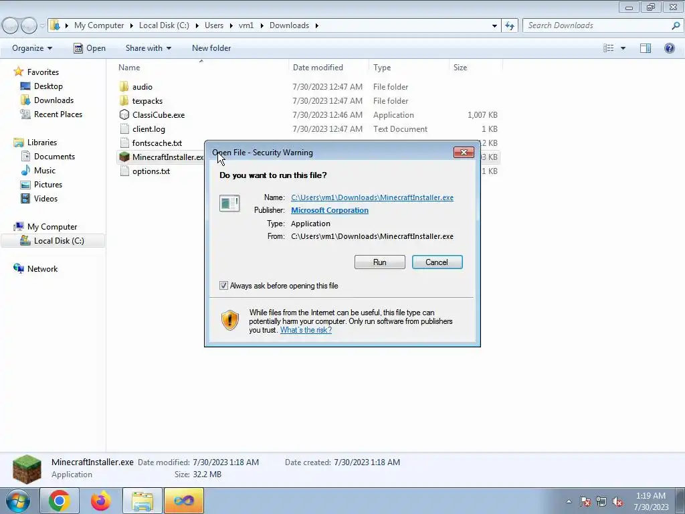
Task: Select the ClassiCube.exe cube icon
Action: point(124,114)
